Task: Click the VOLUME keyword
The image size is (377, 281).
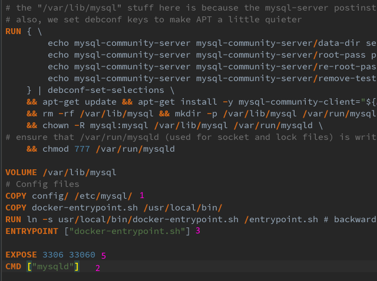Action: 21,172
